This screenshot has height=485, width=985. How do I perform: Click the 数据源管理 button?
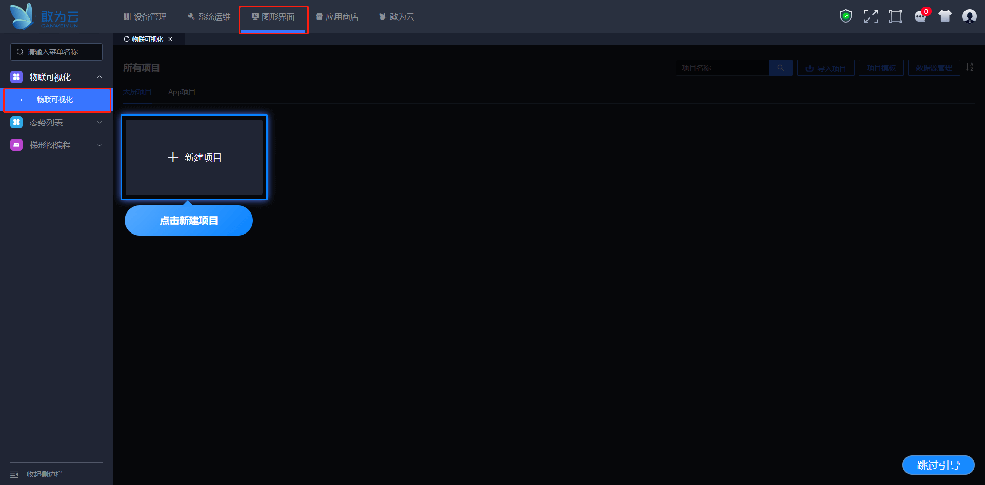click(934, 68)
